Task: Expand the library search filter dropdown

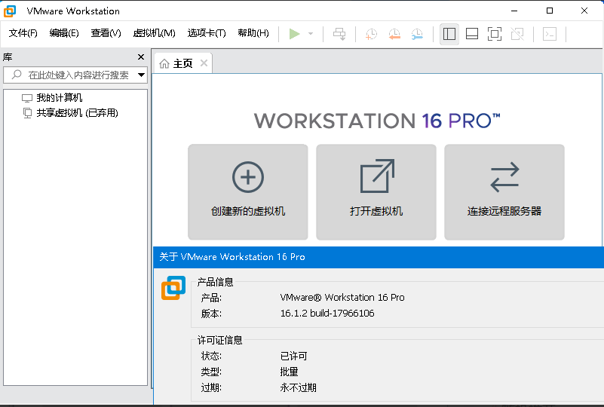Action: coord(141,75)
